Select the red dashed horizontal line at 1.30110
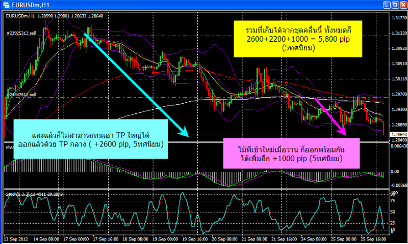Screen dimensions: 408x244 pyautogui.click(x=196, y=79)
